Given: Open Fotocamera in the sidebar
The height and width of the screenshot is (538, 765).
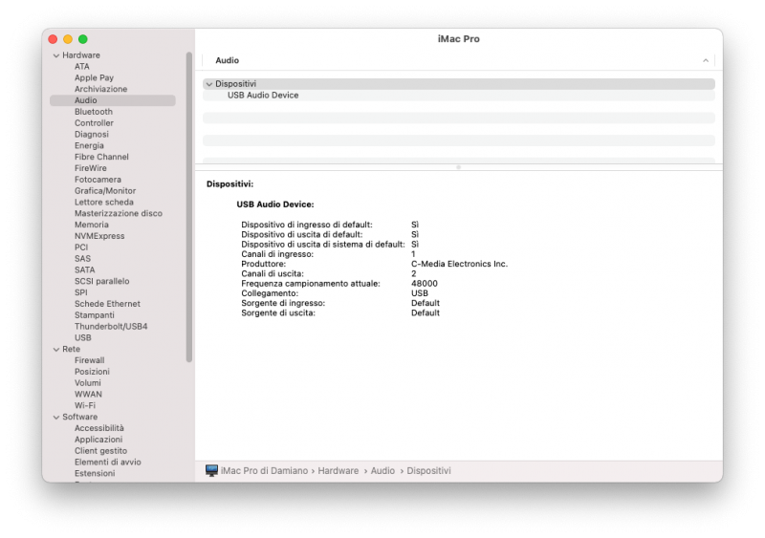Looking at the screenshot, I should coord(98,180).
